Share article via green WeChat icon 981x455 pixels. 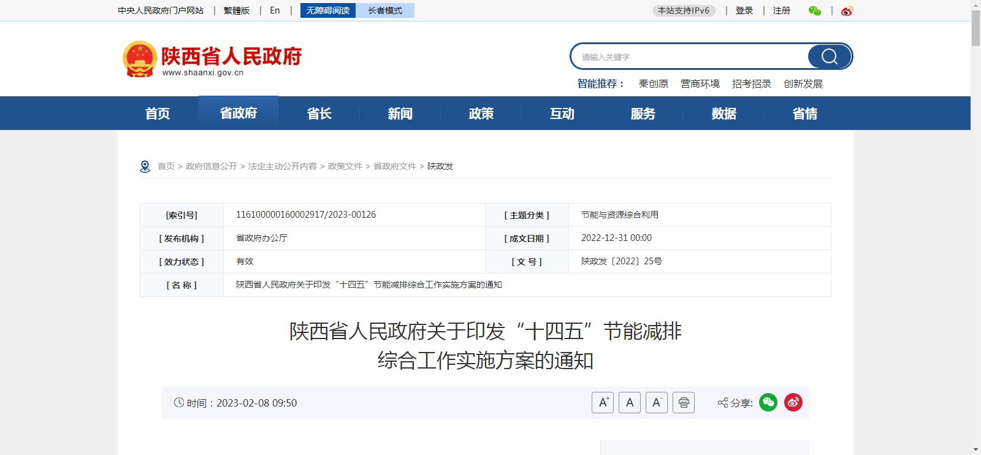768,402
